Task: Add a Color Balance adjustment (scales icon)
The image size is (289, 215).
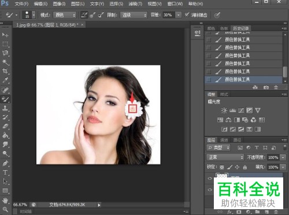Action: pyautogui.click(x=228, y=120)
